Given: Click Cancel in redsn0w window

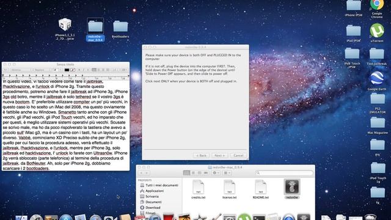Looking at the screenshot, I should pyautogui.click(x=238, y=155).
